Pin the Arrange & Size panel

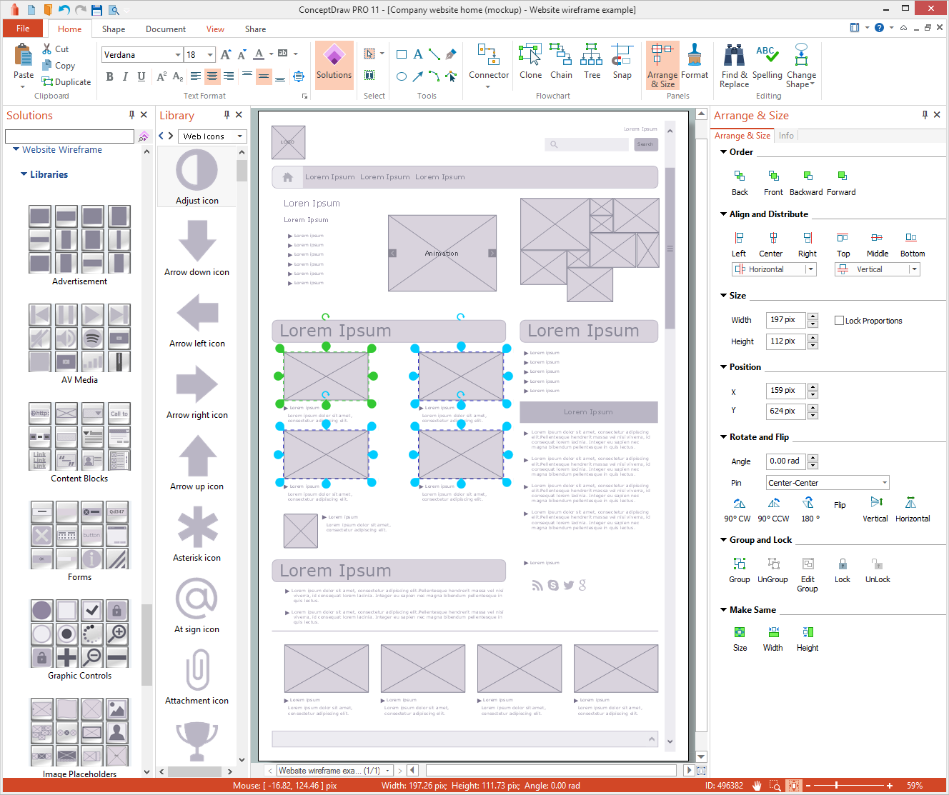click(x=925, y=114)
